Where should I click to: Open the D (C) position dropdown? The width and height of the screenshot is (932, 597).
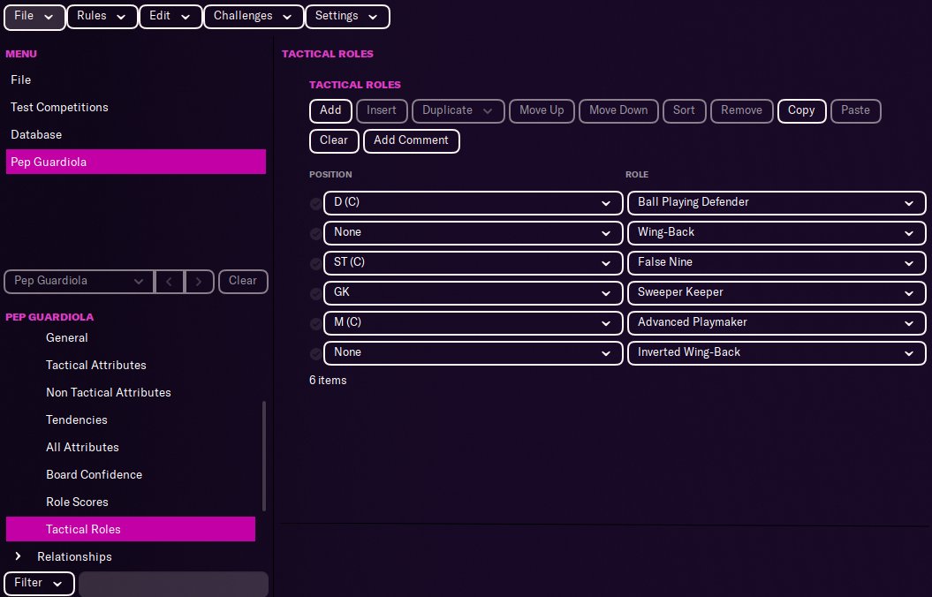[x=473, y=202]
